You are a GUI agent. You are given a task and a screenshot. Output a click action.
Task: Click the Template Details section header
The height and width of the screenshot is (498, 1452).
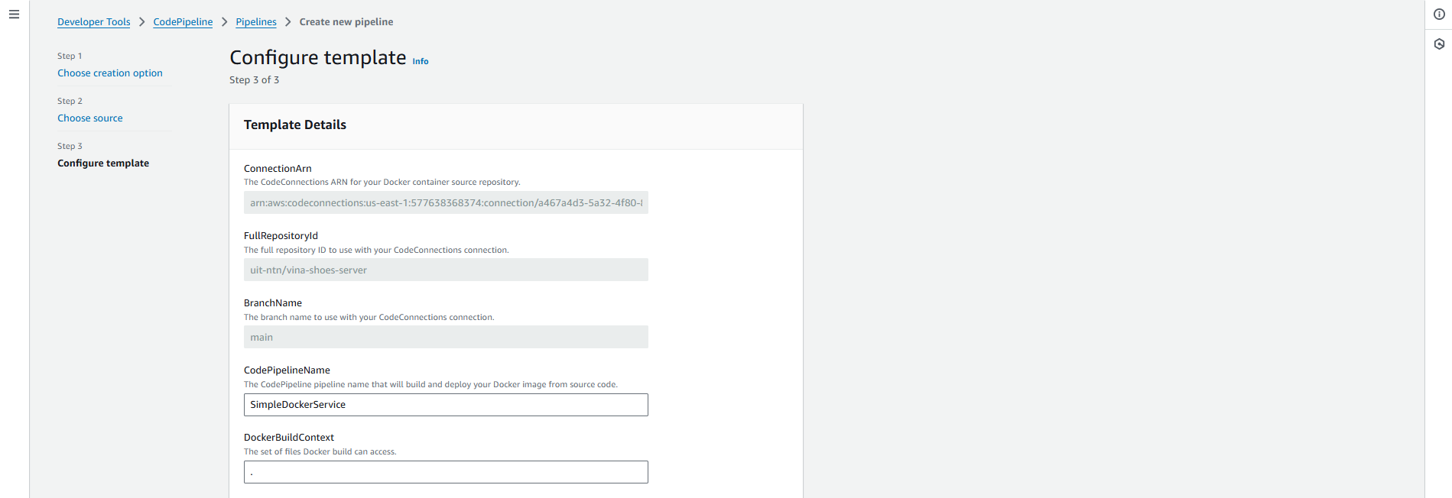point(294,125)
